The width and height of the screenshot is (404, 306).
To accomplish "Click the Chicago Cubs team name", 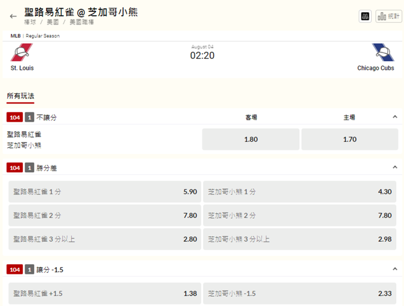I will tap(376, 68).
